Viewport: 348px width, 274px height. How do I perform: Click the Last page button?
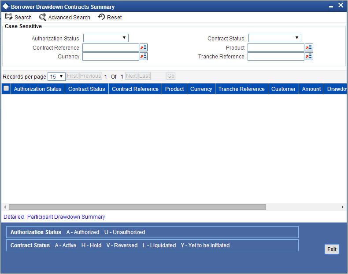coord(144,76)
